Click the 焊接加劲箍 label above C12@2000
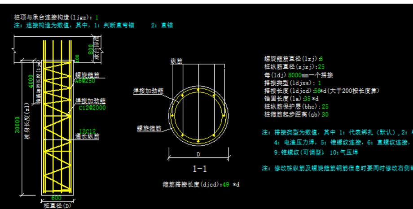 click(x=91, y=101)
